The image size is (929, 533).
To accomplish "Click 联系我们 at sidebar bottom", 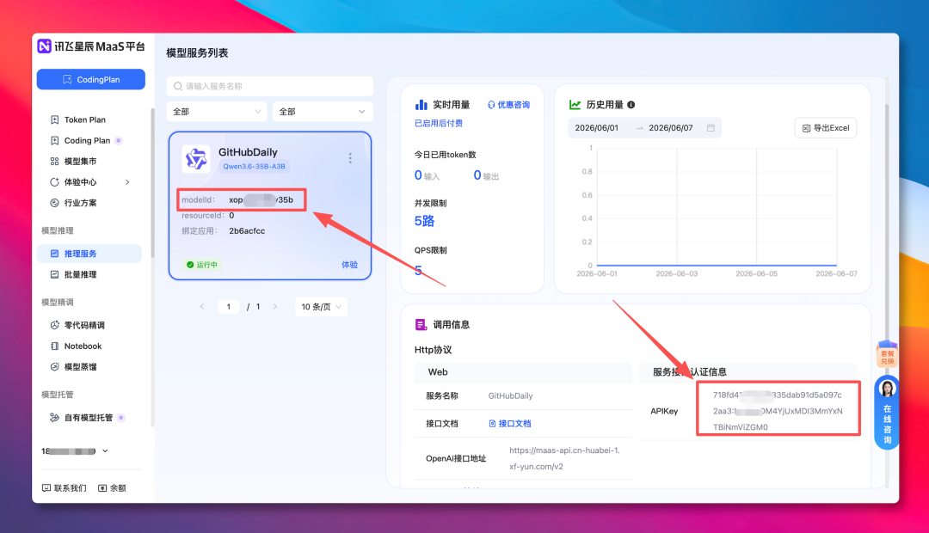I will pyautogui.click(x=64, y=488).
